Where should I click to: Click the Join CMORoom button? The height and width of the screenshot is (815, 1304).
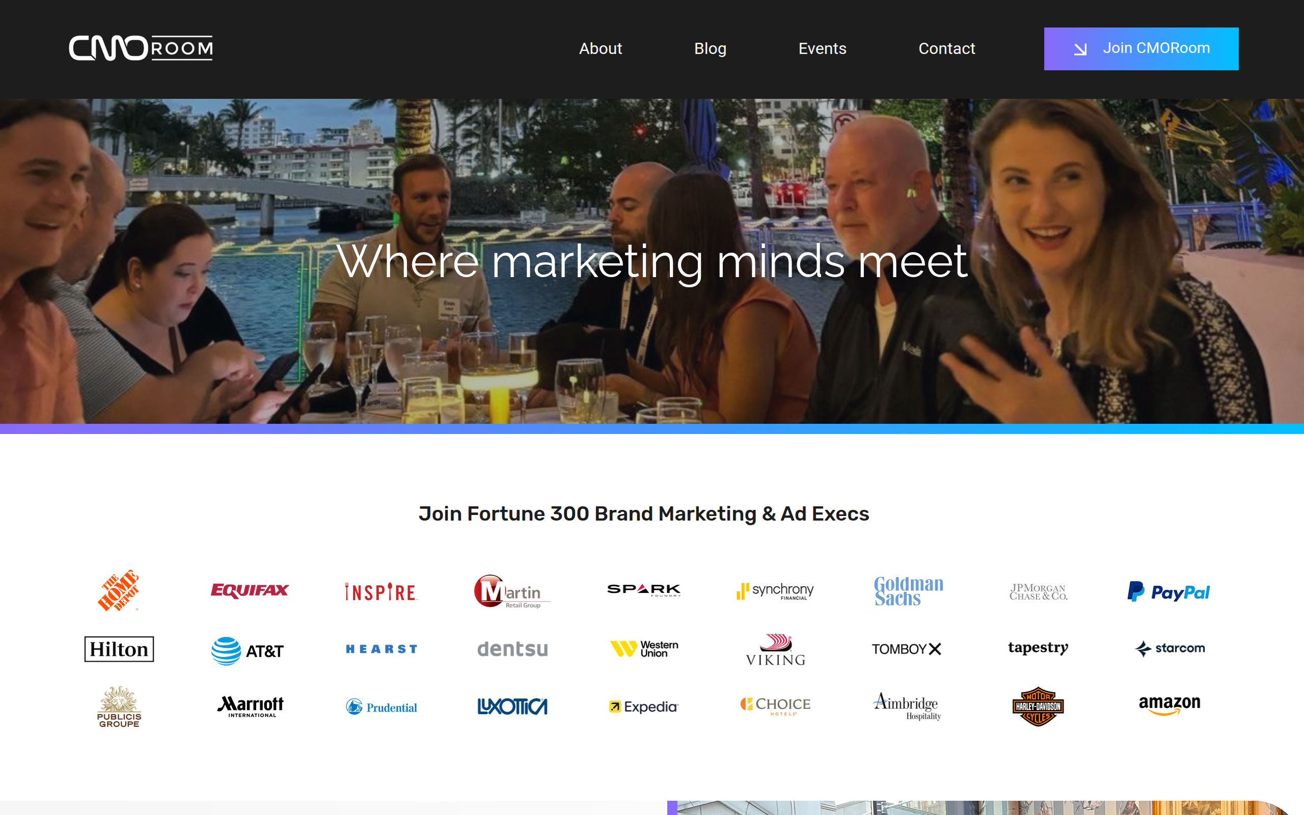pos(1140,48)
